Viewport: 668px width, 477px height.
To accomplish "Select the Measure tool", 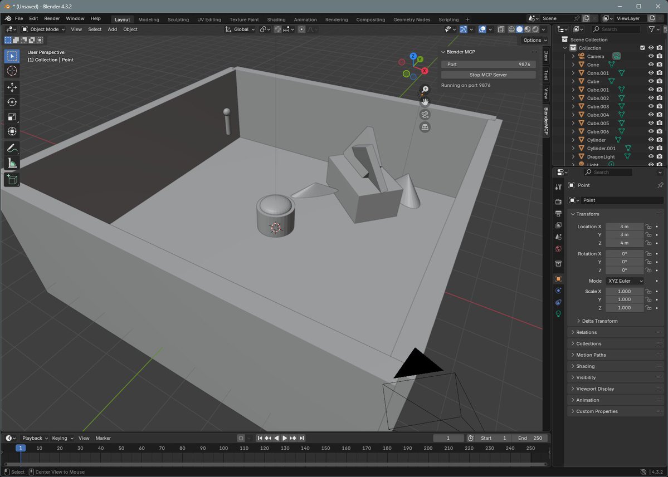I will pos(12,163).
